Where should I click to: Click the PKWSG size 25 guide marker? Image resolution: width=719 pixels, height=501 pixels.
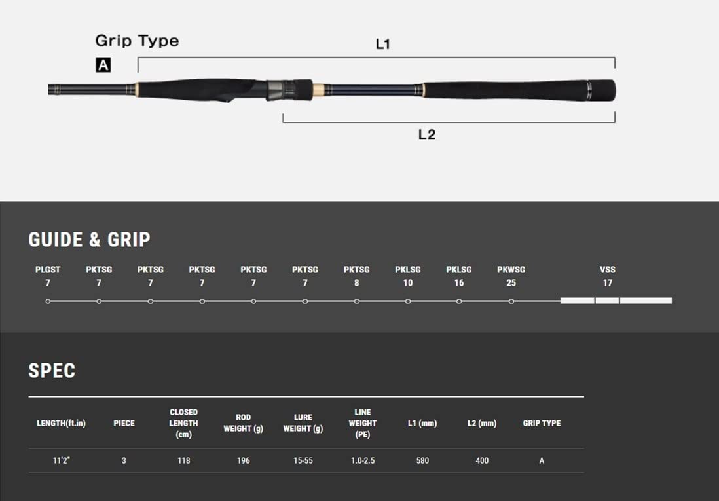pyautogui.click(x=511, y=301)
